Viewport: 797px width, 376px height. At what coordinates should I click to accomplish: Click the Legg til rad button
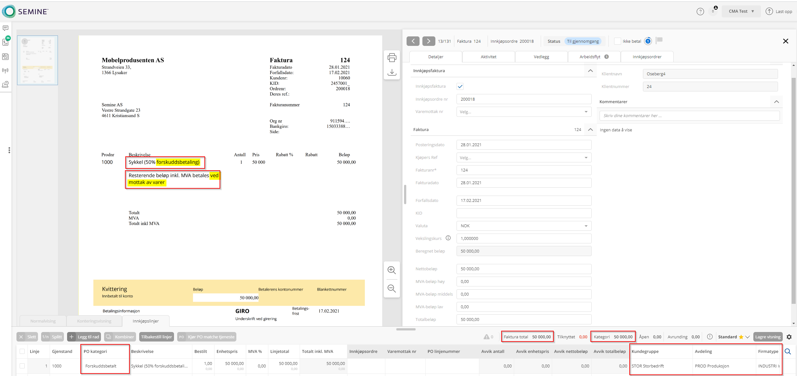(x=84, y=337)
